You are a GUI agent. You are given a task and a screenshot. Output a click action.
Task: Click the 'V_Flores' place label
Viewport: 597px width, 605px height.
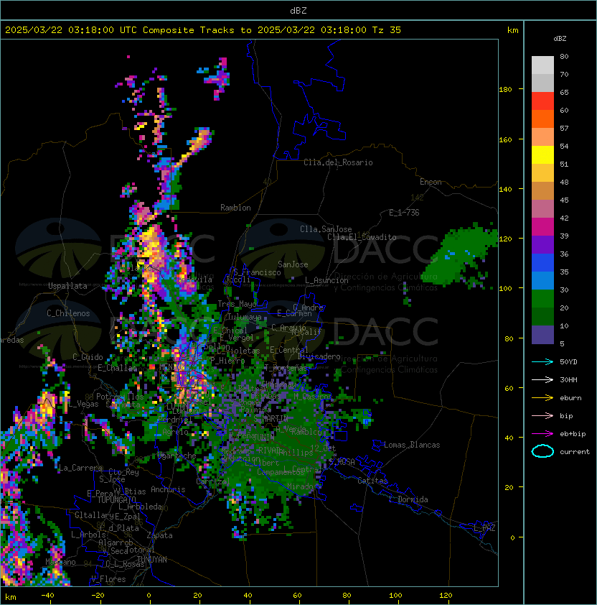click(x=108, y=579)
